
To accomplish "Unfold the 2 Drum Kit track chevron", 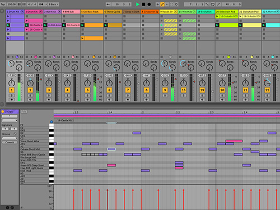I will point(41,12).
